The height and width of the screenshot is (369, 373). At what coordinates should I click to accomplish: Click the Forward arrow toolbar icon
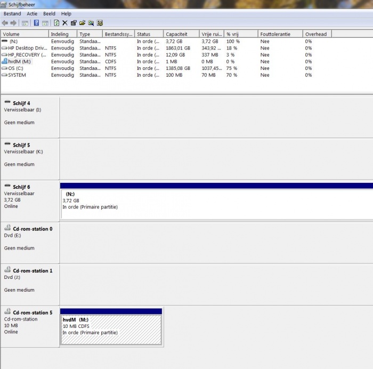coord(13,23)
